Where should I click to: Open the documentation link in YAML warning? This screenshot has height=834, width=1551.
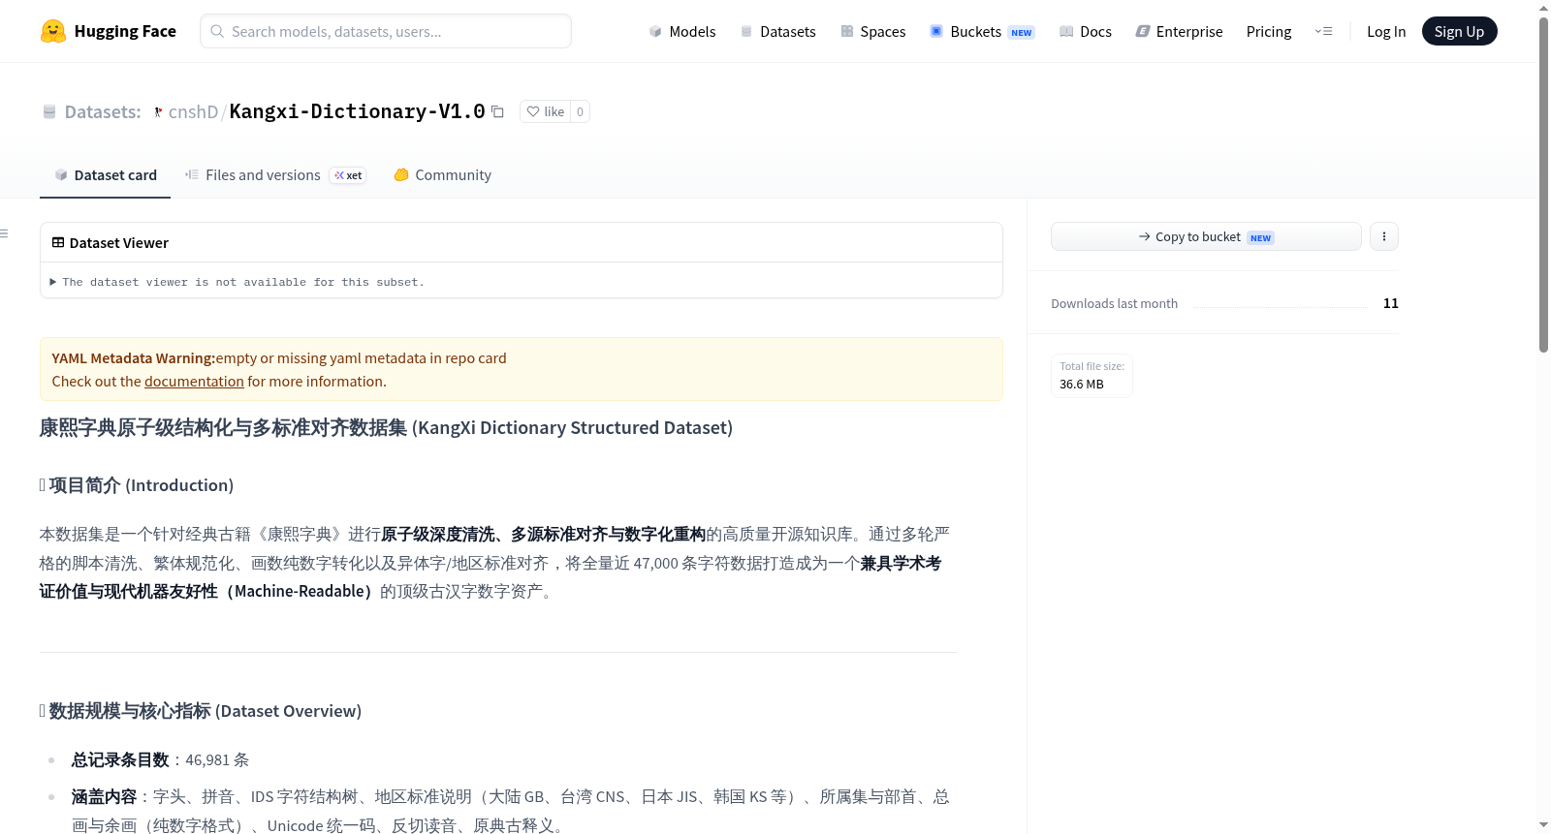coord(194,382)
